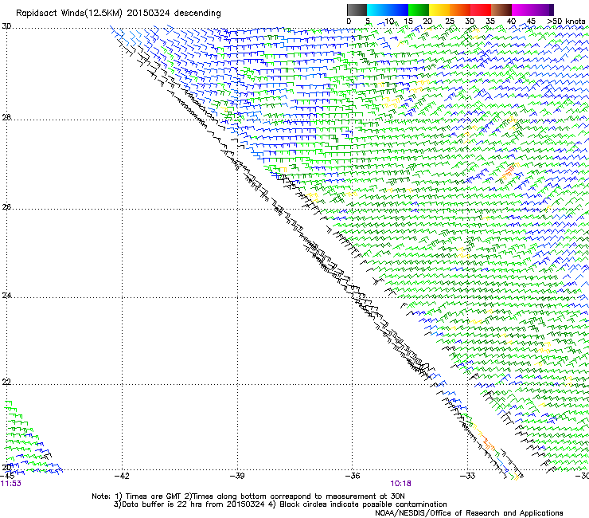The height and width of the screenshot is (518, 589).
Task: Click the longitude label '-33'
Action: pyautogui.click(x=468, y=477)
